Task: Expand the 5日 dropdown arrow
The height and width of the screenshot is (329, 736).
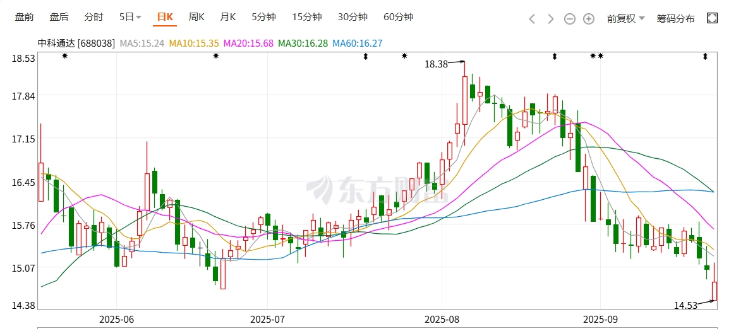Action: 138,18
